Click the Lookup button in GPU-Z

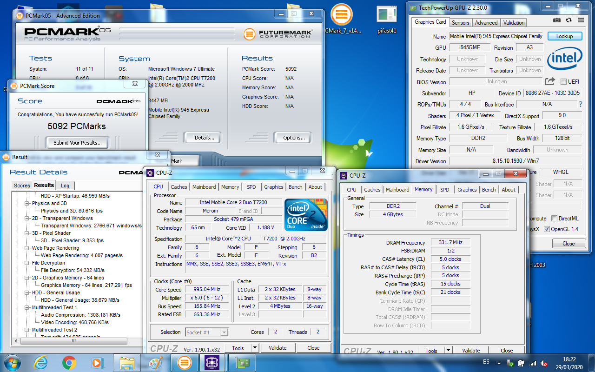[564, 36]
